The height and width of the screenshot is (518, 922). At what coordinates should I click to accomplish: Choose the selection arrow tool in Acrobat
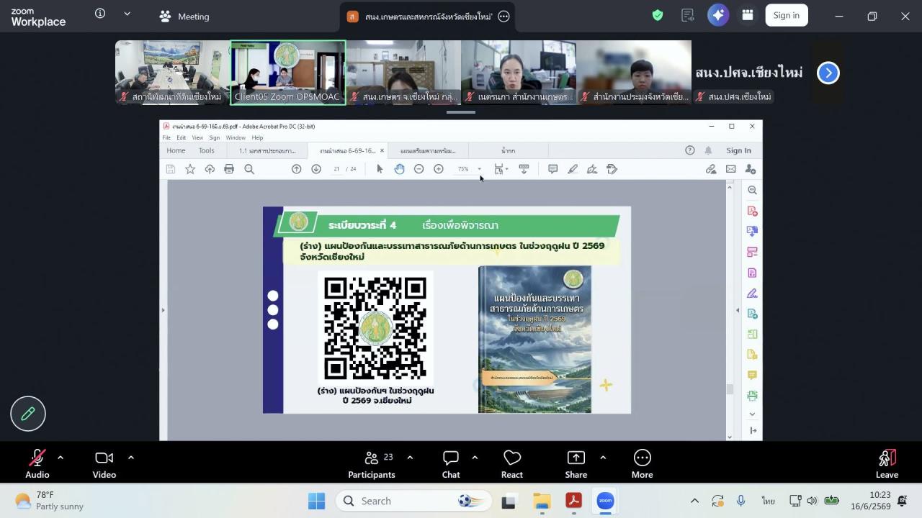click(x=380, y=169)
